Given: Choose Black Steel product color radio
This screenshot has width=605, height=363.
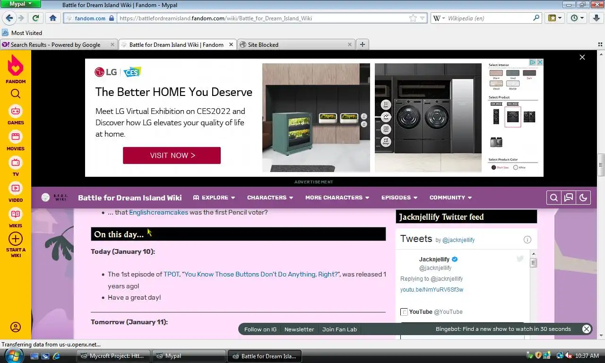Looking at the screenshot, I should coord(493,167).
